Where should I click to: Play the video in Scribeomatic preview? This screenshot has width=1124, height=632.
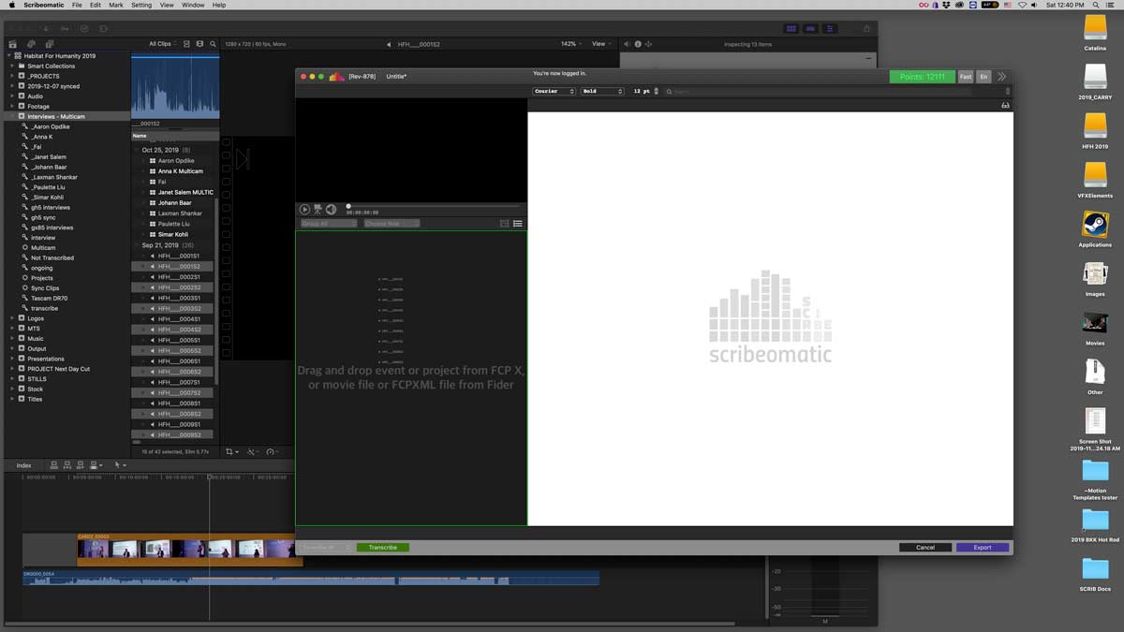[304, 210]
